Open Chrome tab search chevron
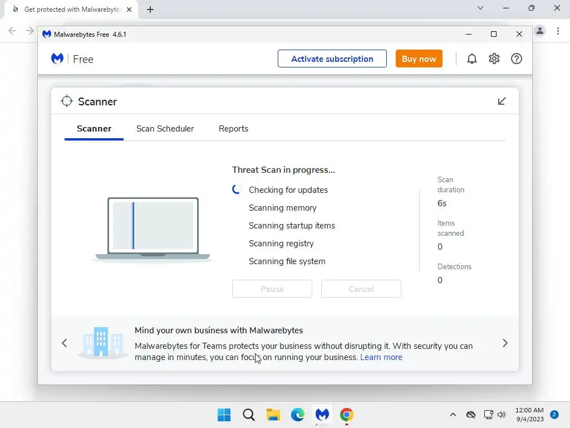 480,8
